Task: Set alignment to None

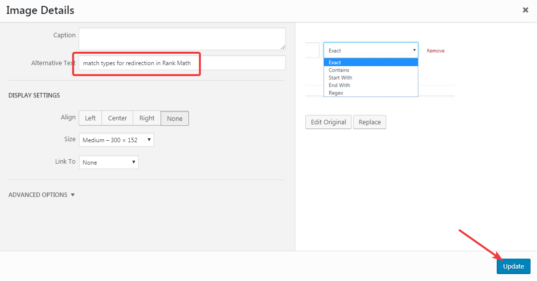Action: tap(175, 118)
